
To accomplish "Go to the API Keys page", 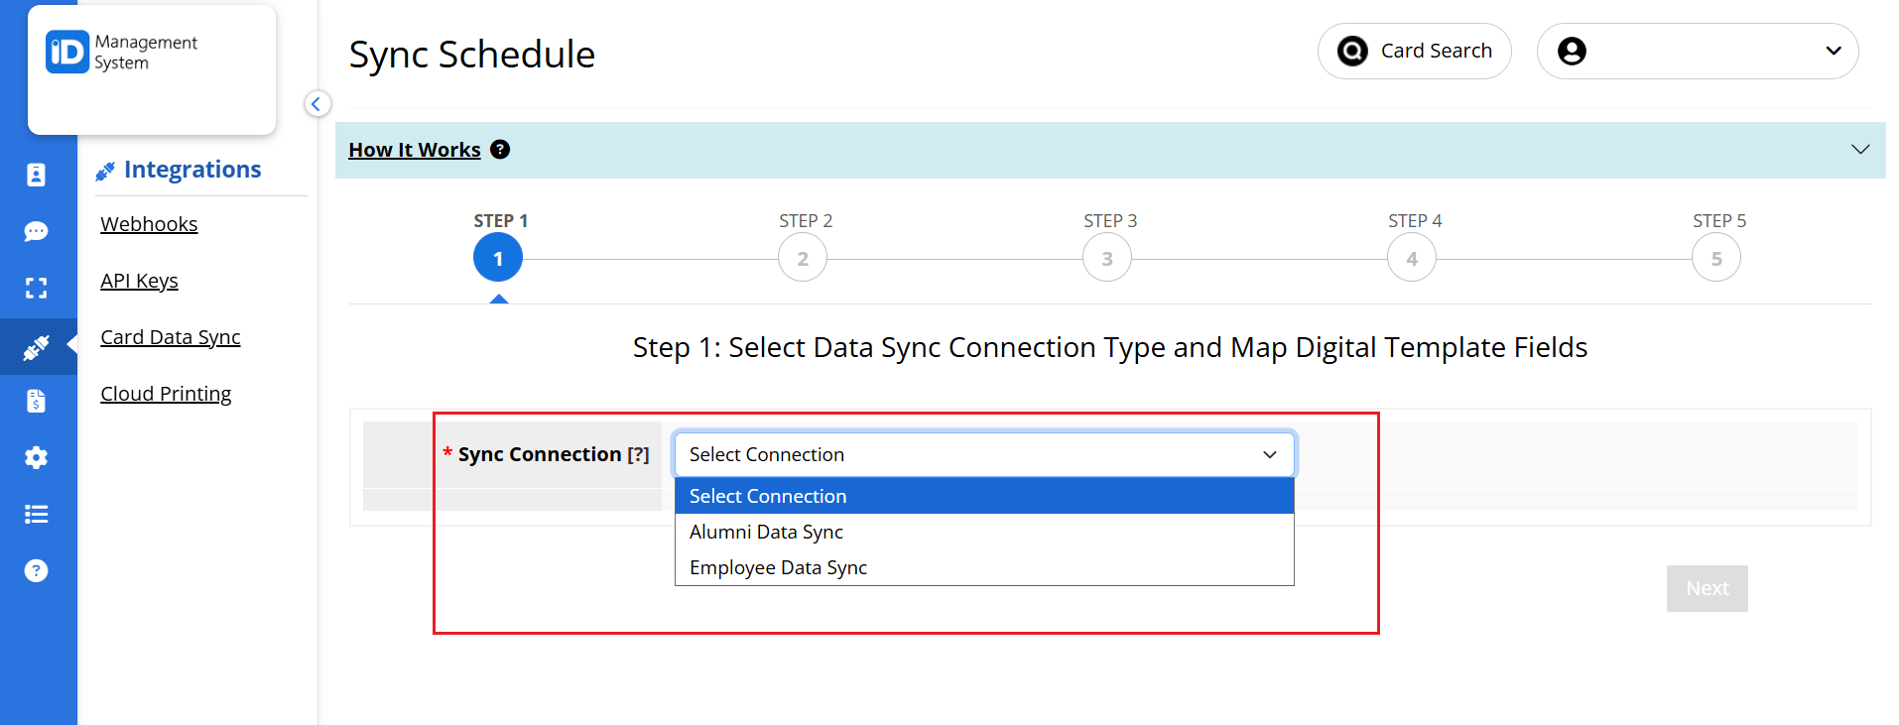I will click(x=139, y=281).
